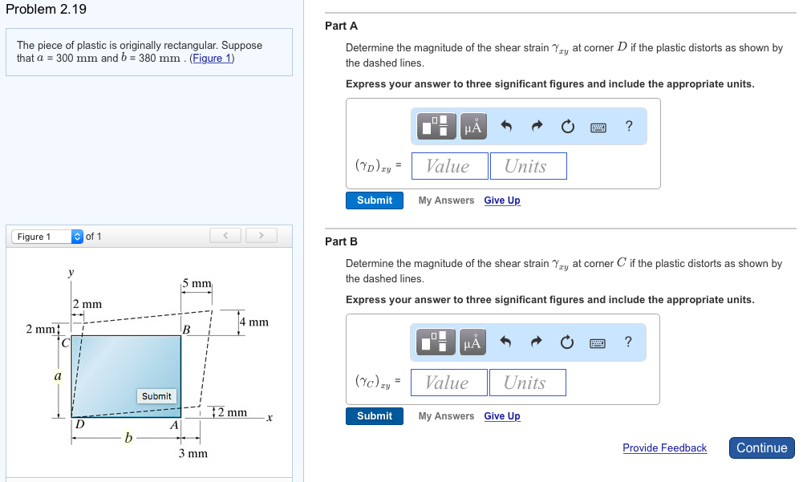Click Give Up link under Part B

click(x=502, y=416)
